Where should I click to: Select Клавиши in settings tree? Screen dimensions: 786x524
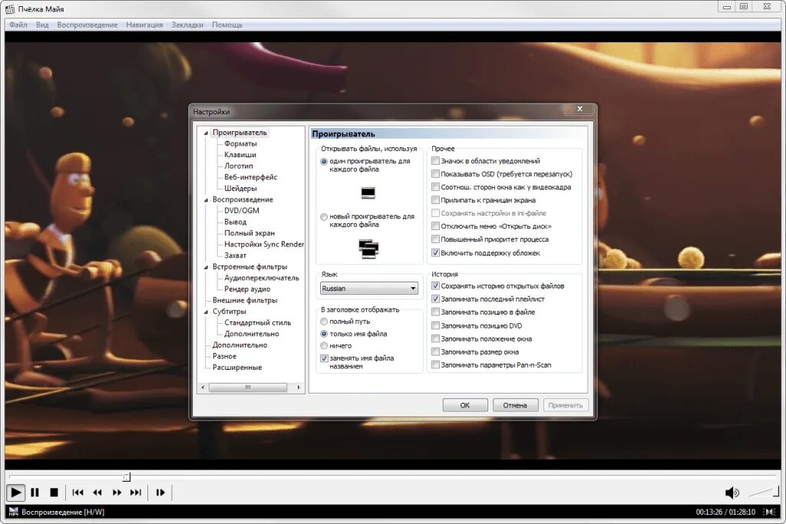[x=240, y=155]
